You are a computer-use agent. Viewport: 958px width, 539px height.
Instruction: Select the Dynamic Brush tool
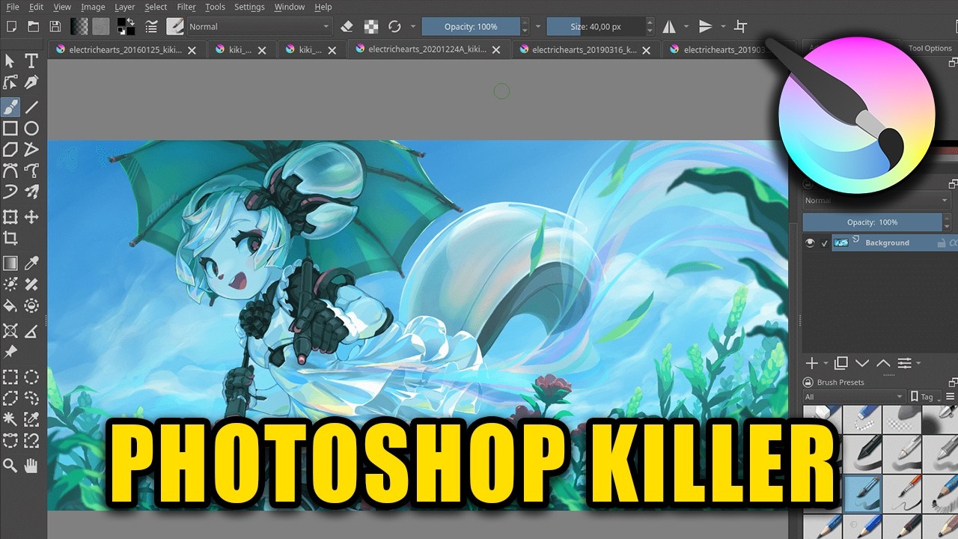pos(10,192)
